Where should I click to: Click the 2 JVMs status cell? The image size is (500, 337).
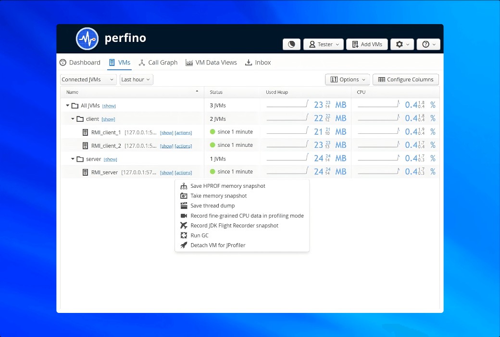(218, 119)
